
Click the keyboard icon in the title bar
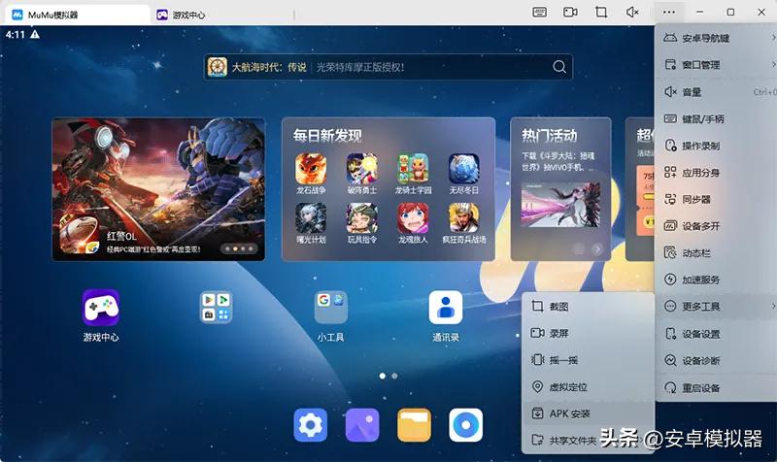tap(540, 13)
